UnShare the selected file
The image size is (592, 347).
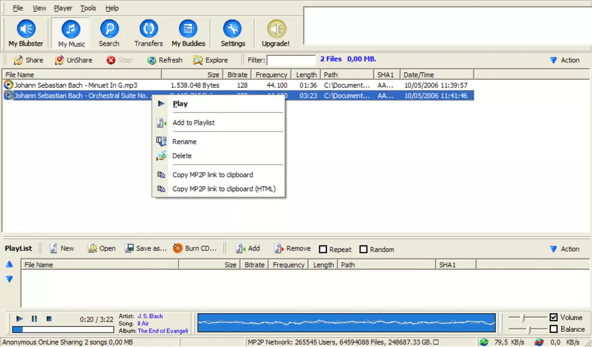[74, 60]
